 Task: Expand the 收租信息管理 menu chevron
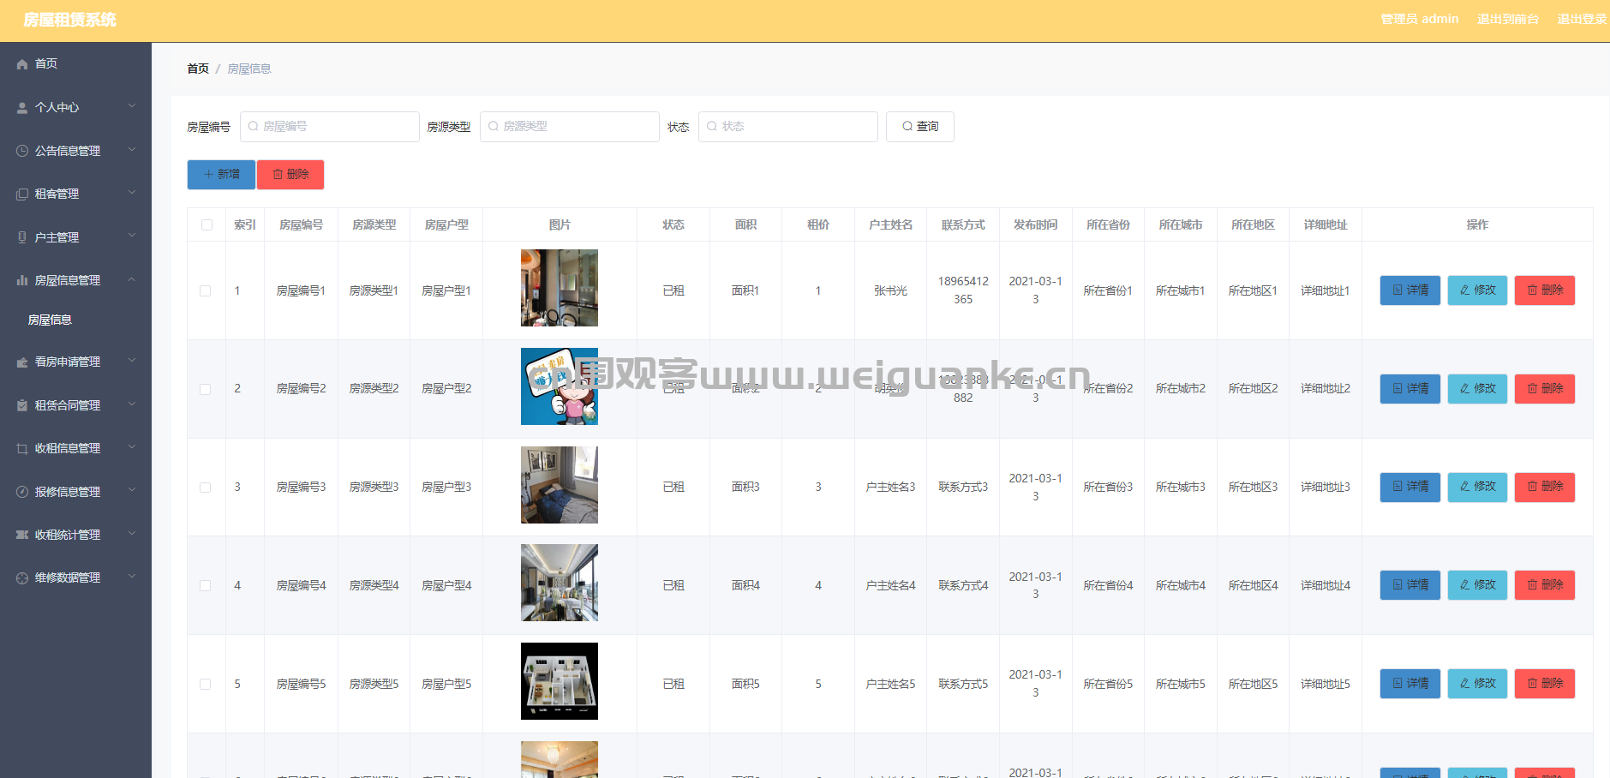tap(132, 447)
